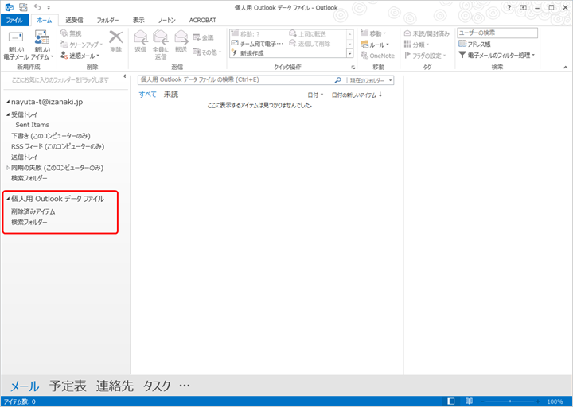Go to タスク tasks view
Screen dimensions: 573x407
157,386
